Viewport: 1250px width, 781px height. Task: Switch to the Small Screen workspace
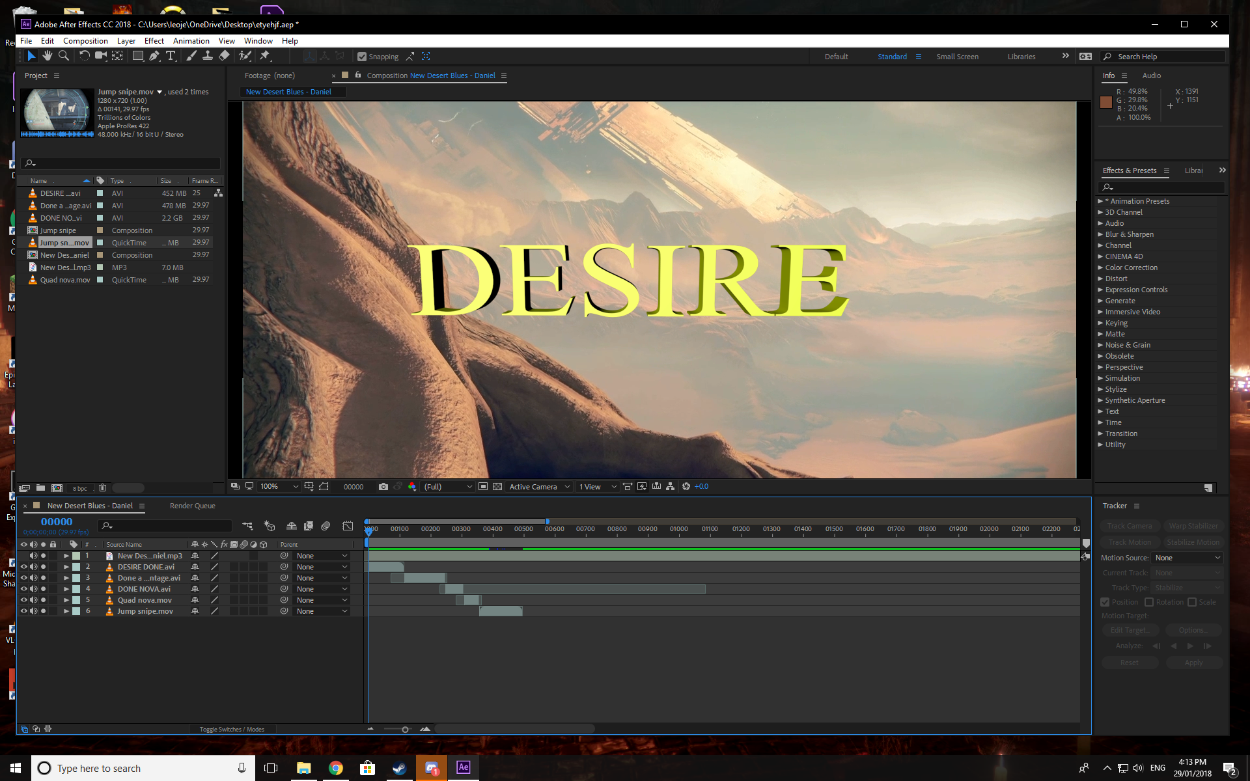pos(957,57)
